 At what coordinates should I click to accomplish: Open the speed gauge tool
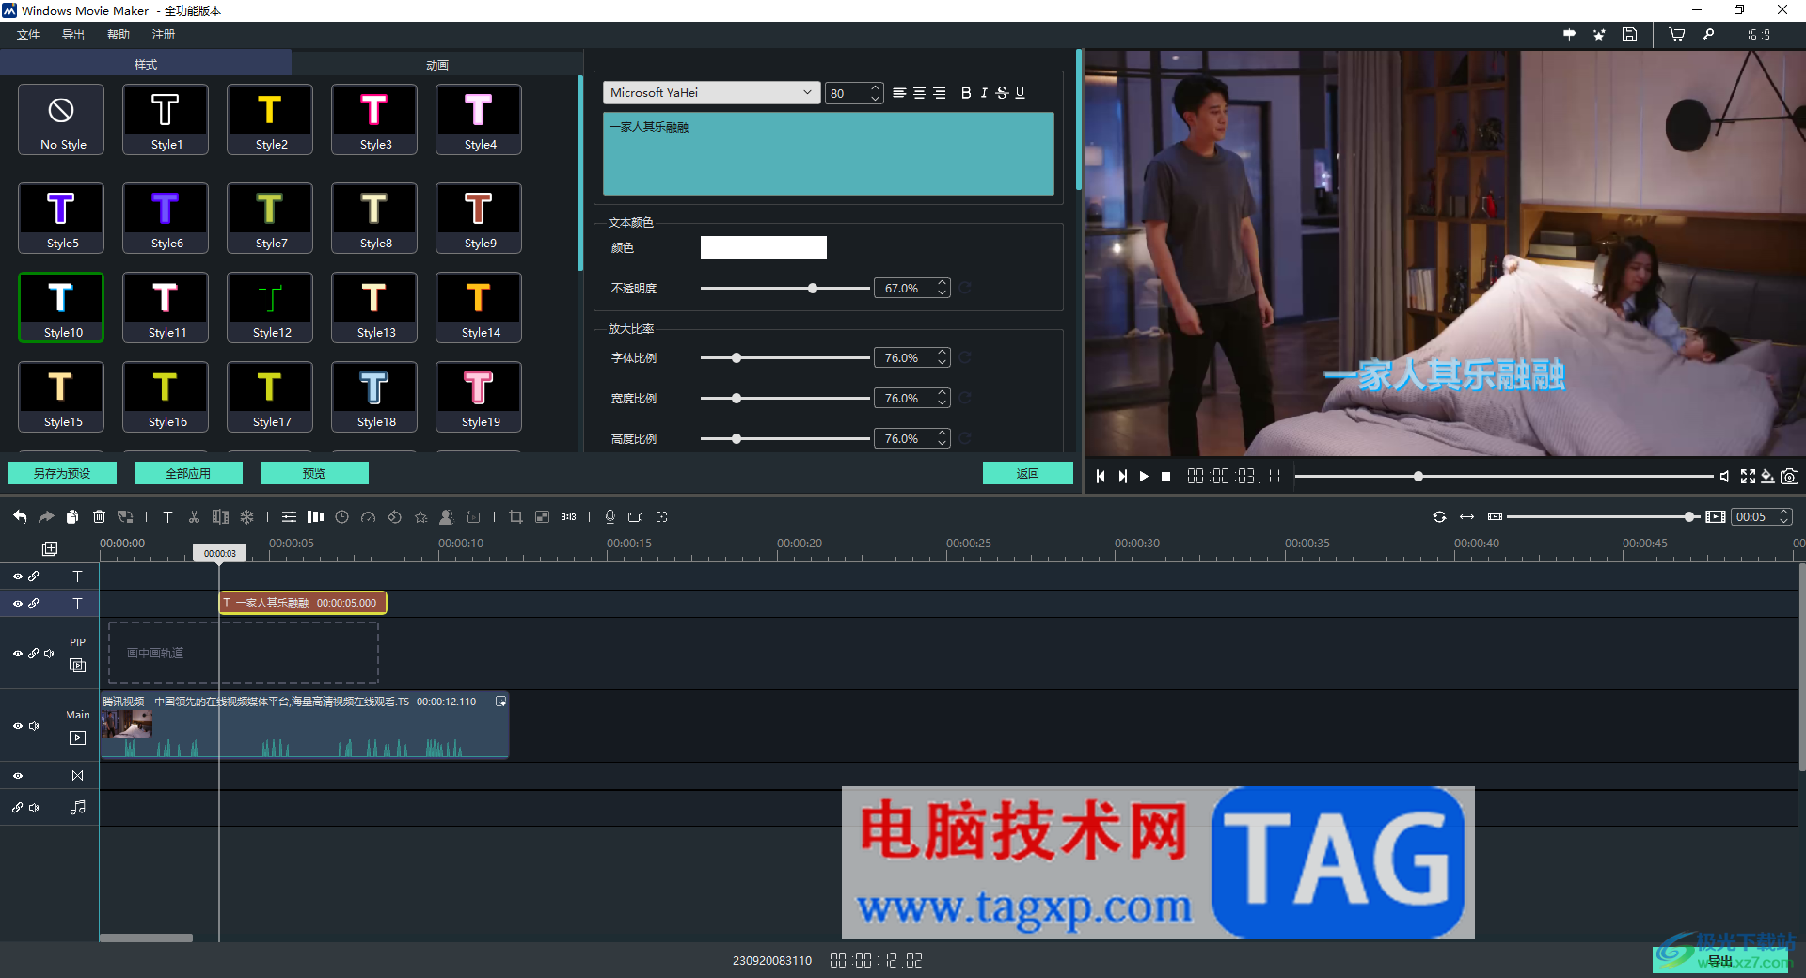coord(369,516)
